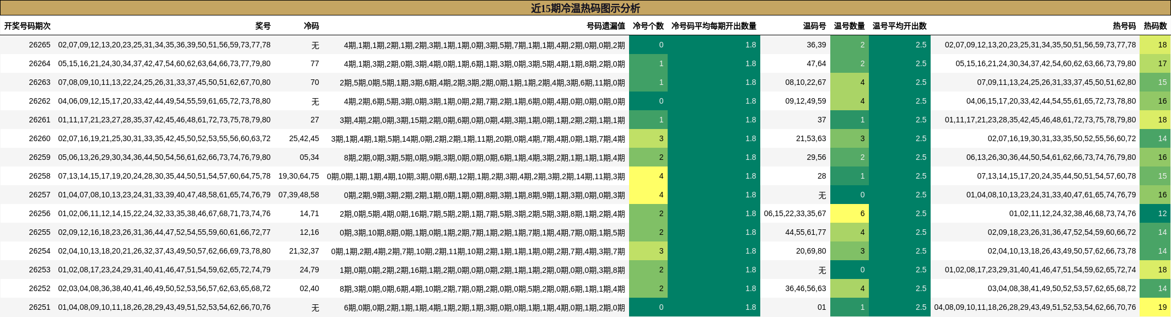Click cold codes 07,39,48,58
This screenshot has width=1171, height=317.
(x=299, y=195)
